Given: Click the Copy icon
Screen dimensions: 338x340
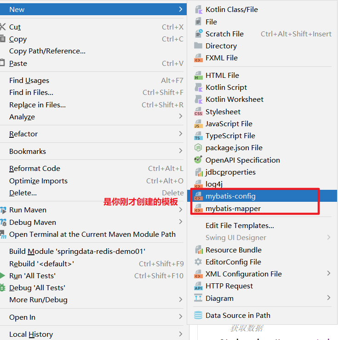Looking at the screenshot, I should tap(2, 39).
